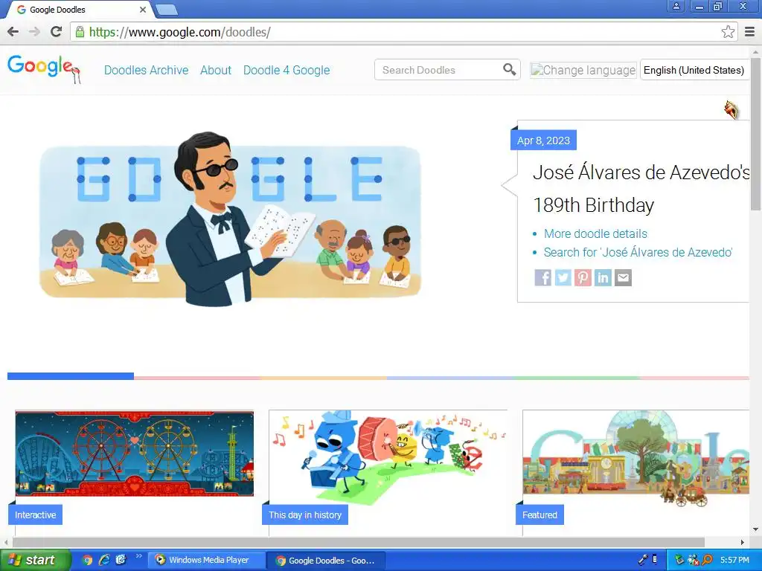Click the vertical scrollbar thumb
Viewport: 762px width, 571px height.
(x=756, y=134)
